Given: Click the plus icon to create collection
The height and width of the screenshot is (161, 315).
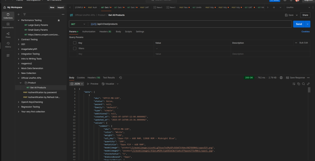Looking at the screenshot, I should point(18,14).
